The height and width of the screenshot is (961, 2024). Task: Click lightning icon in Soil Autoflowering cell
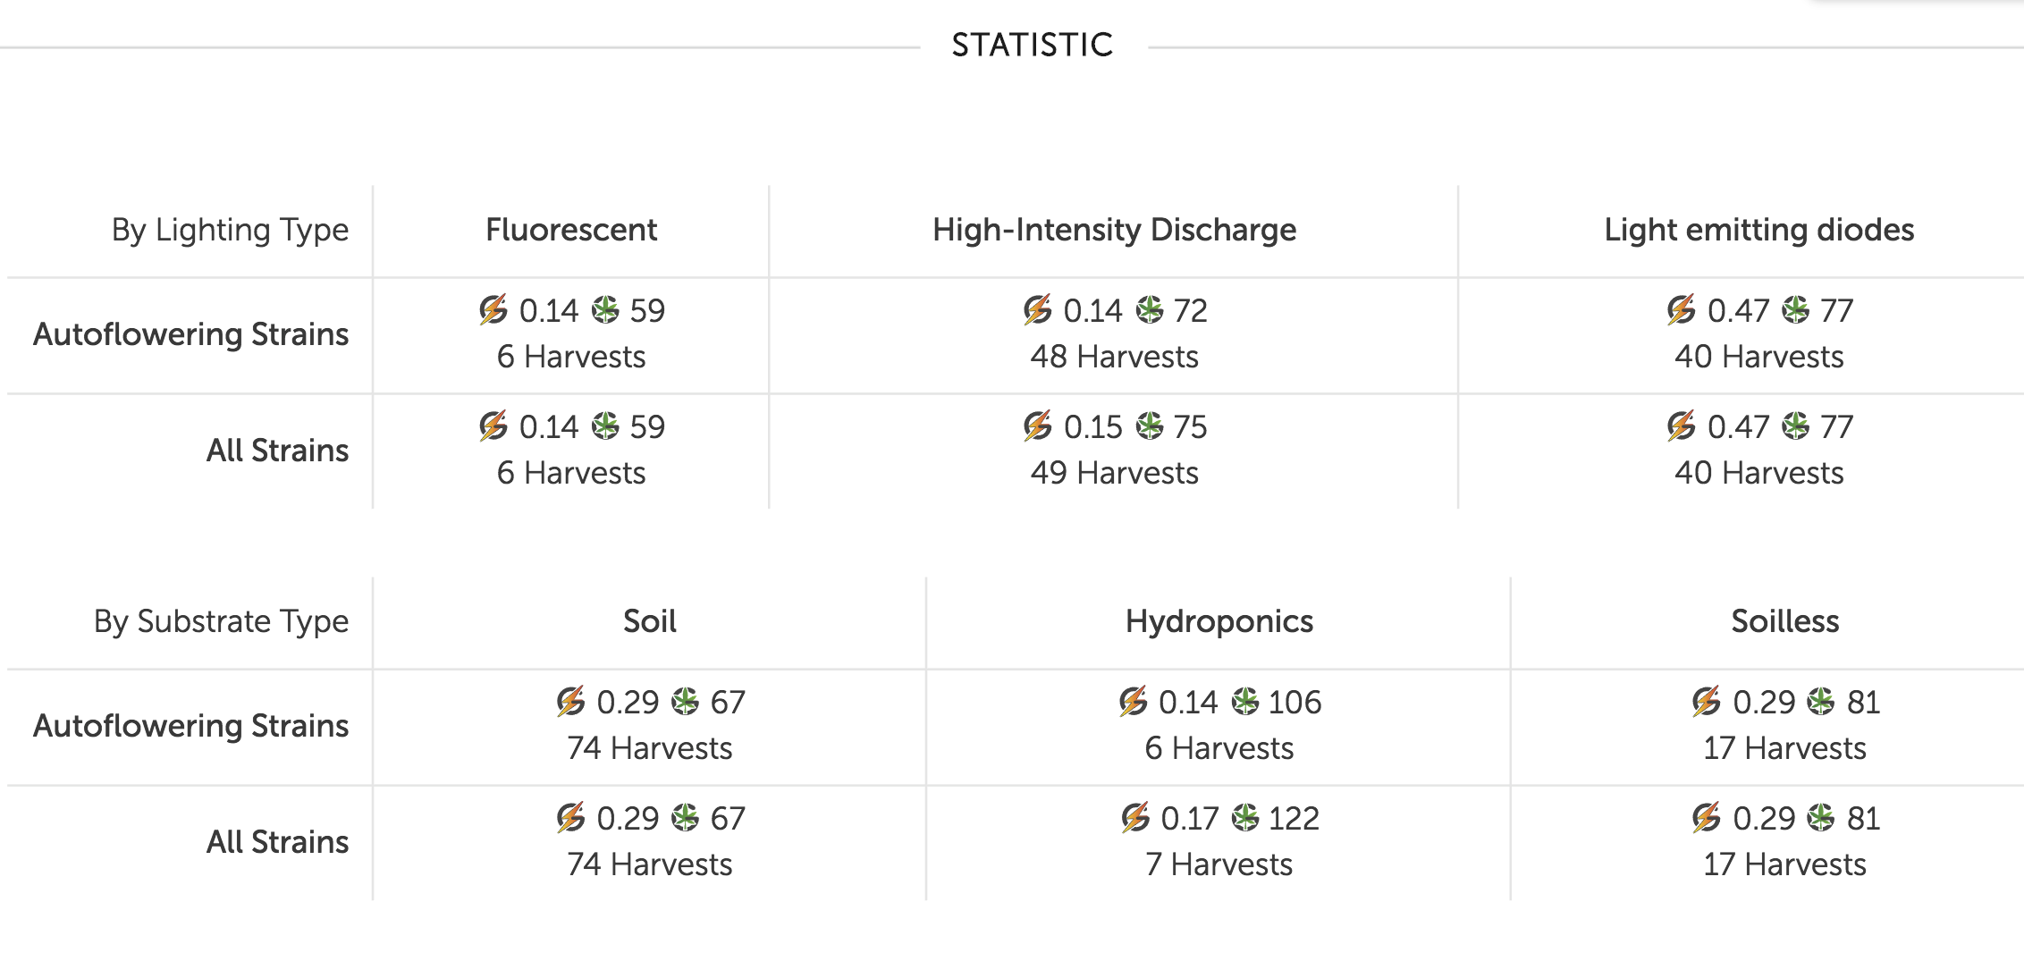570,702
